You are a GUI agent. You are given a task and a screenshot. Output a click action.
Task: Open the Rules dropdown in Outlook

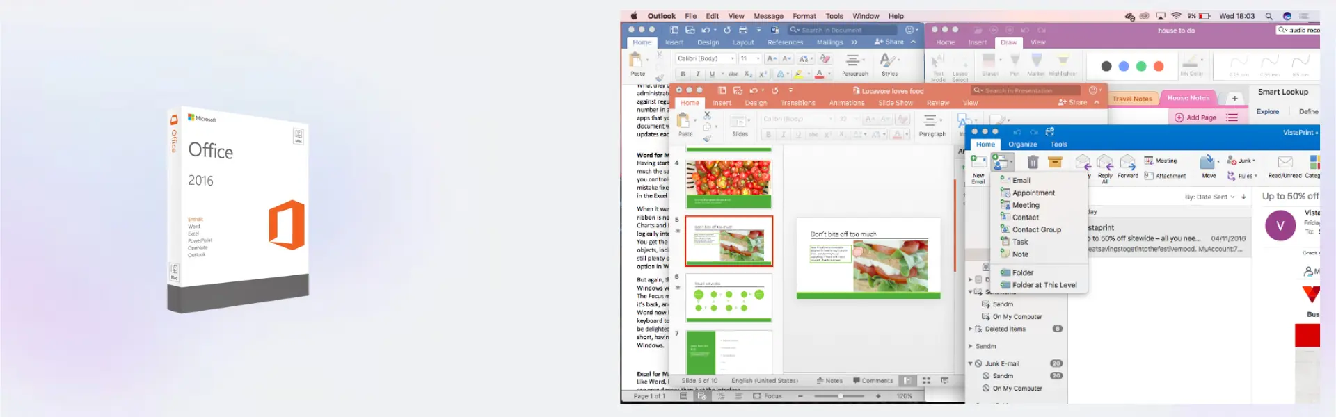tap(1242, 176)
